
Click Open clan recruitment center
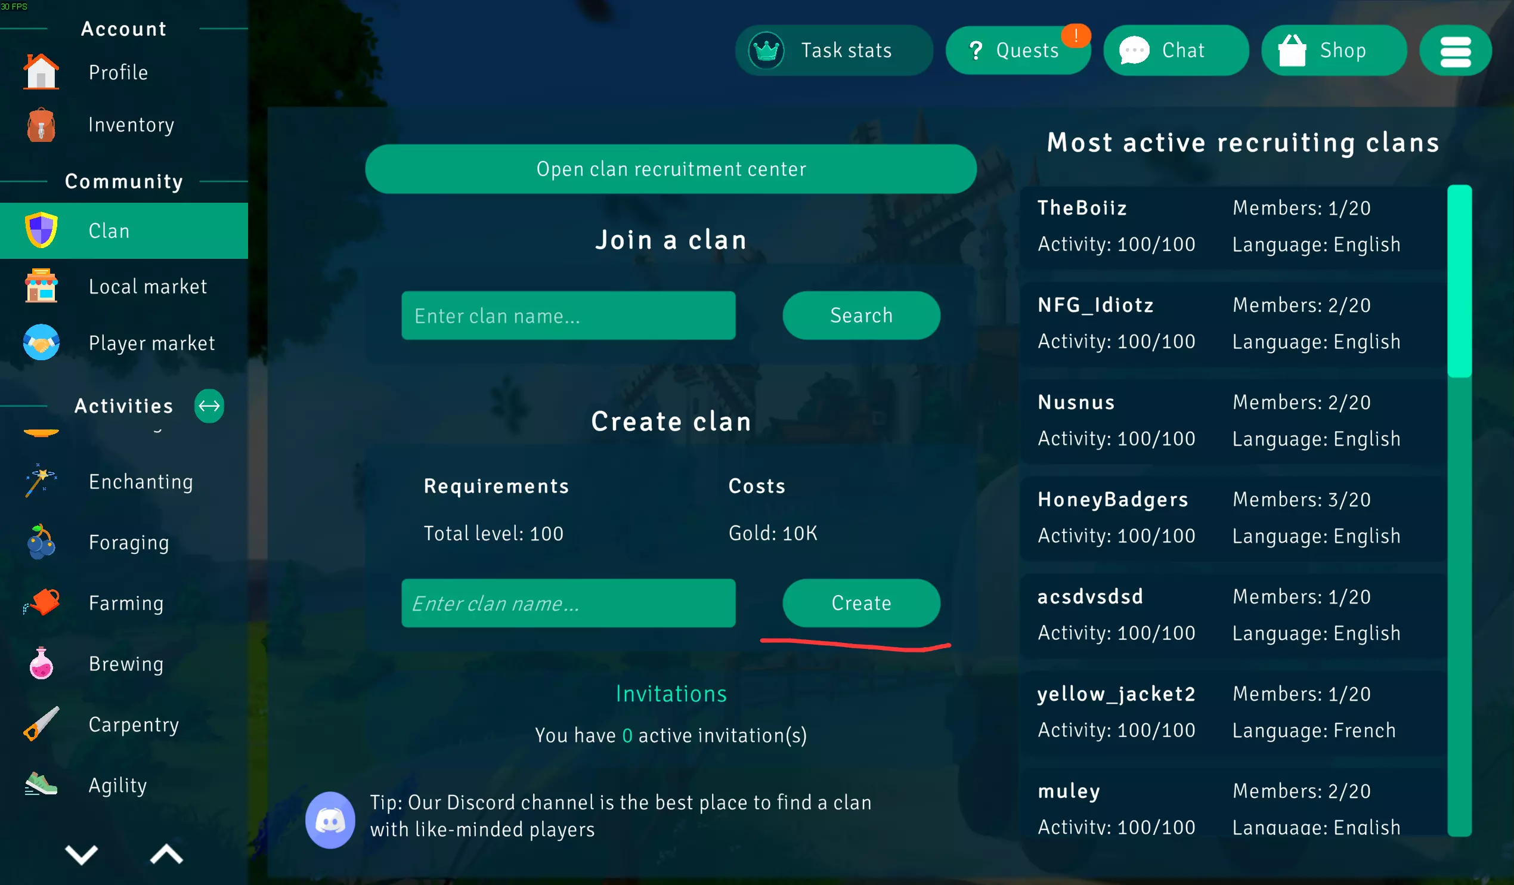coord(670,169)
